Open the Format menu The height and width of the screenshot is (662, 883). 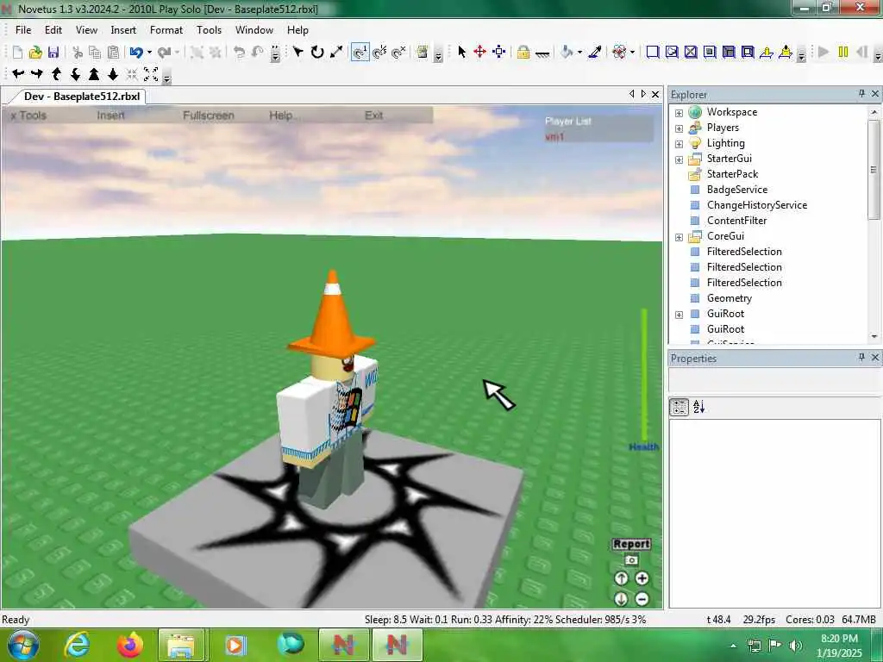tap(166, 30)
